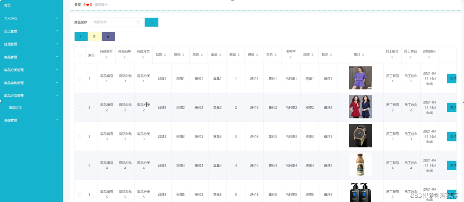
Task: Click cell 毛利率1
Action: coord(291,79)
